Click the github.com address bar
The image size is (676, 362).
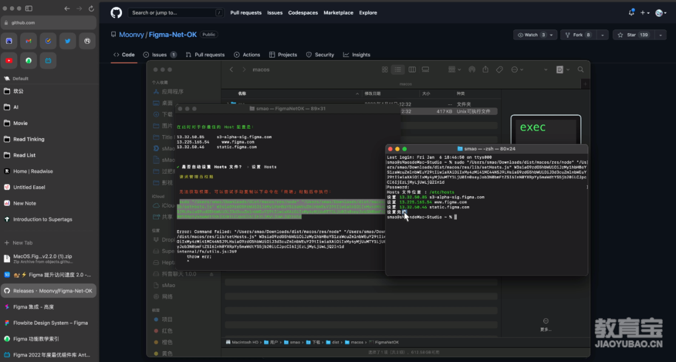tap(48, 23)
